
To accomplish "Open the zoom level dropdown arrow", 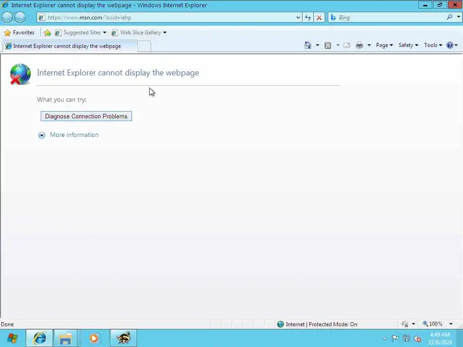I will tap(451, 324).
